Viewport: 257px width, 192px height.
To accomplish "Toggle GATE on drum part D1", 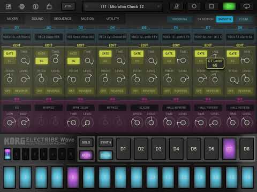I will click(x=10, y=53).
